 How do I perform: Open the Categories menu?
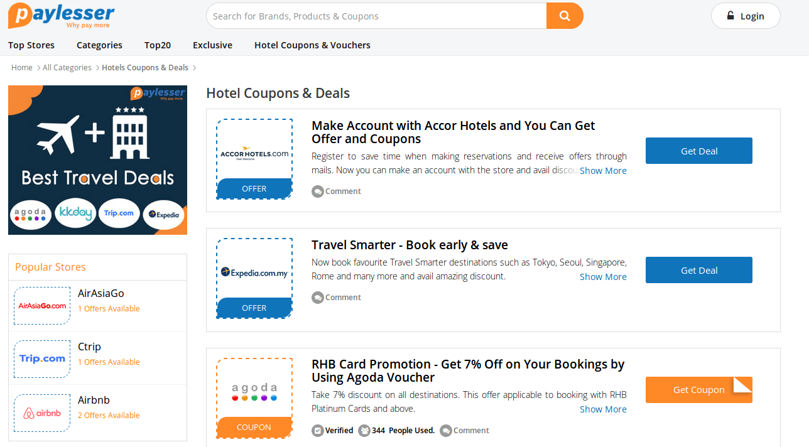(x=99, y=45)
